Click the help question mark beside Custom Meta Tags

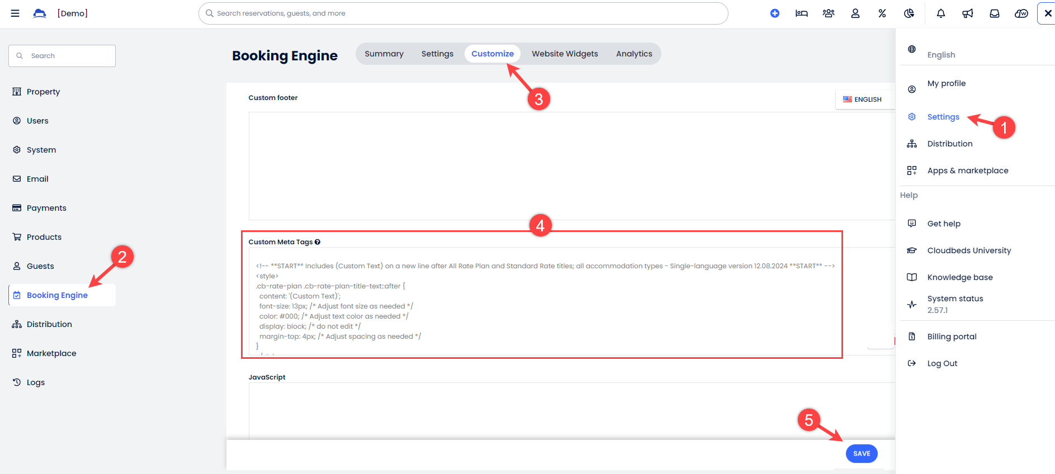pyautogui.click(x=318, y=242)
